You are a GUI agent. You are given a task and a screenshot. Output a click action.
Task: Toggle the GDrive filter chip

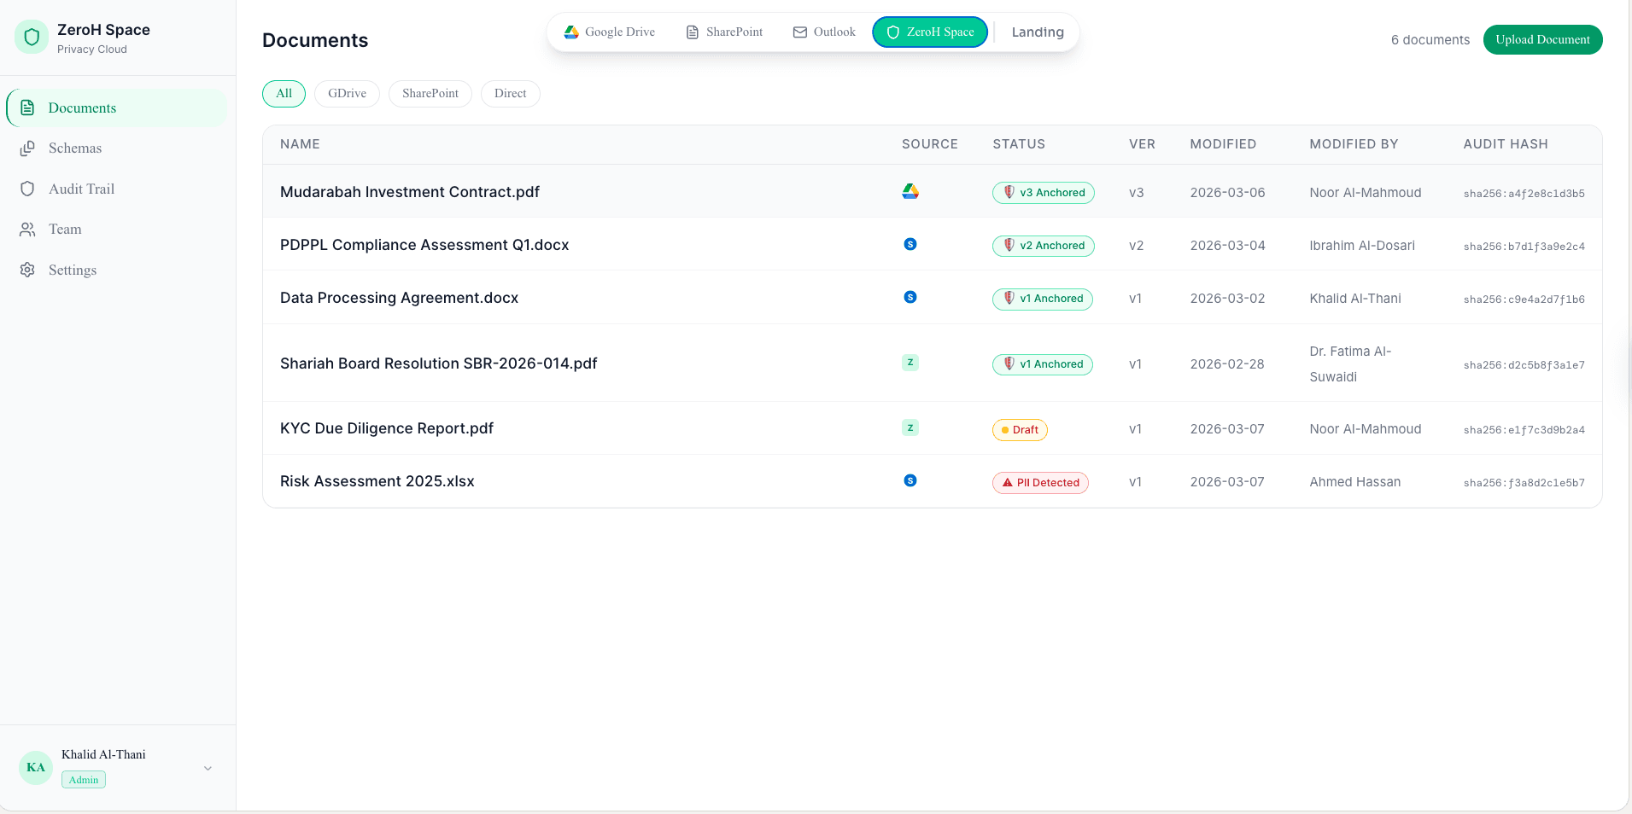[x=347, y=93]
